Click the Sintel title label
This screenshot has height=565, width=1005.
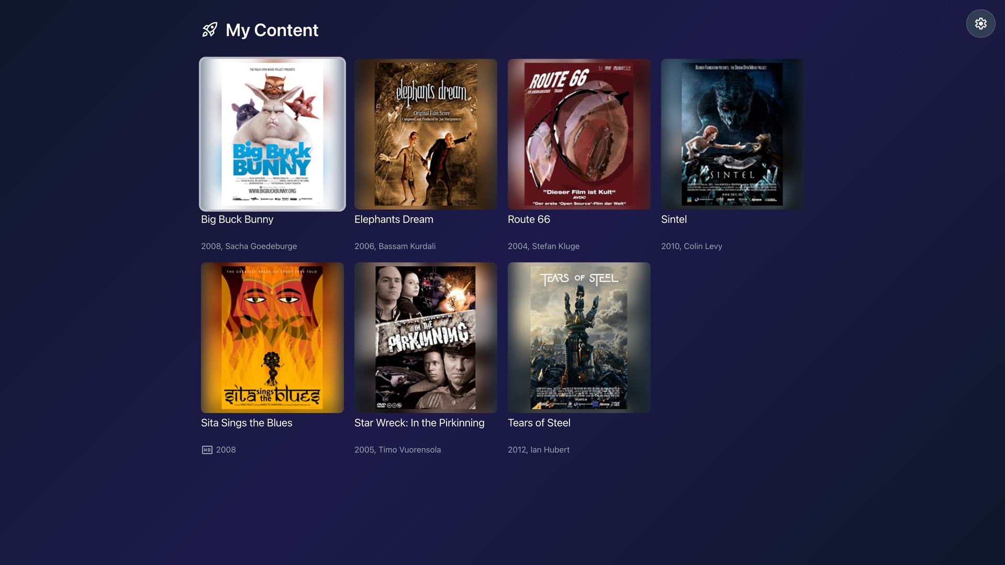point(674,220)
